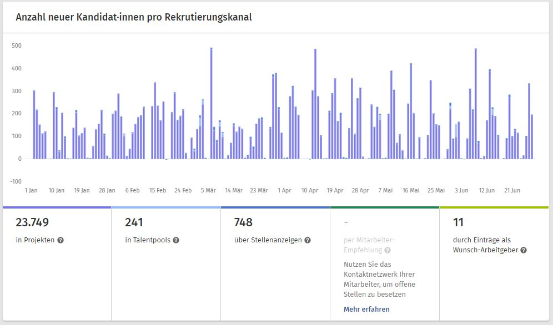Open the 'Mehr erfahren' link
This screenshot has width=553, height=325.
366,309
